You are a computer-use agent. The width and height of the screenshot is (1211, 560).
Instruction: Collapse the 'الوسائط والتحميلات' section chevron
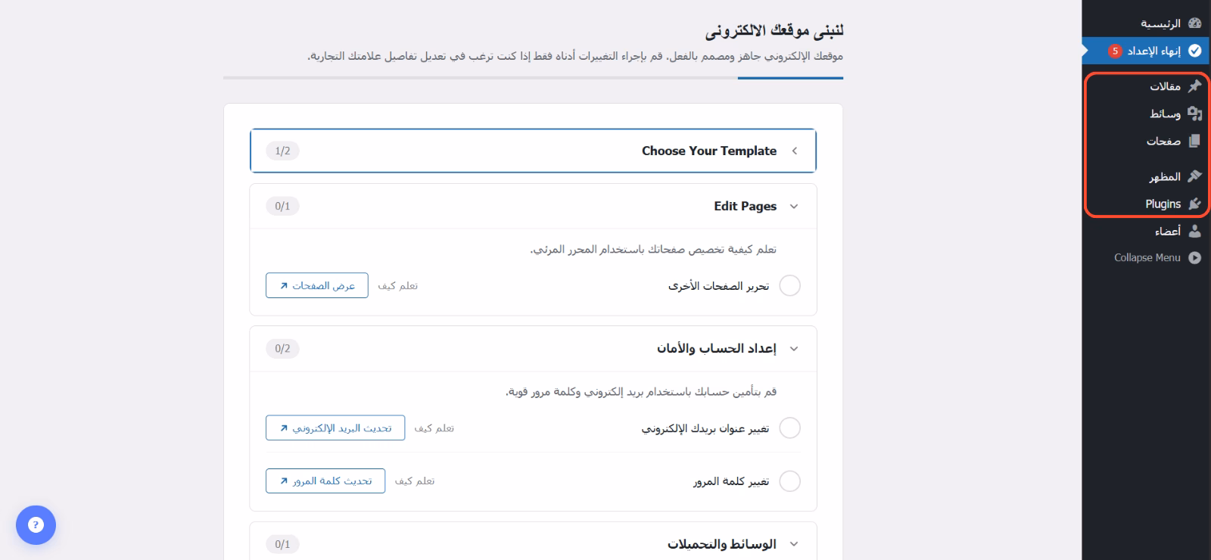point(794,544)
